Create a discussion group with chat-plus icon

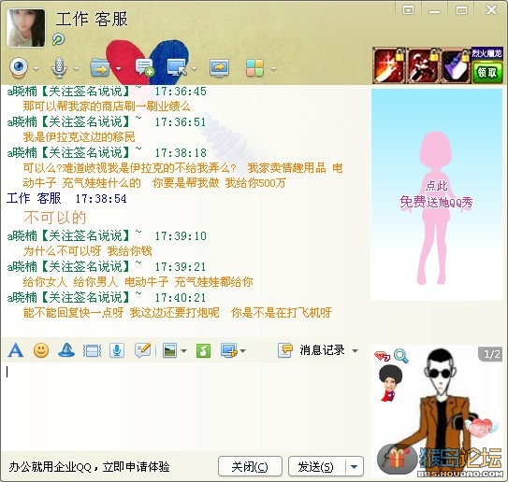(144, 67)
